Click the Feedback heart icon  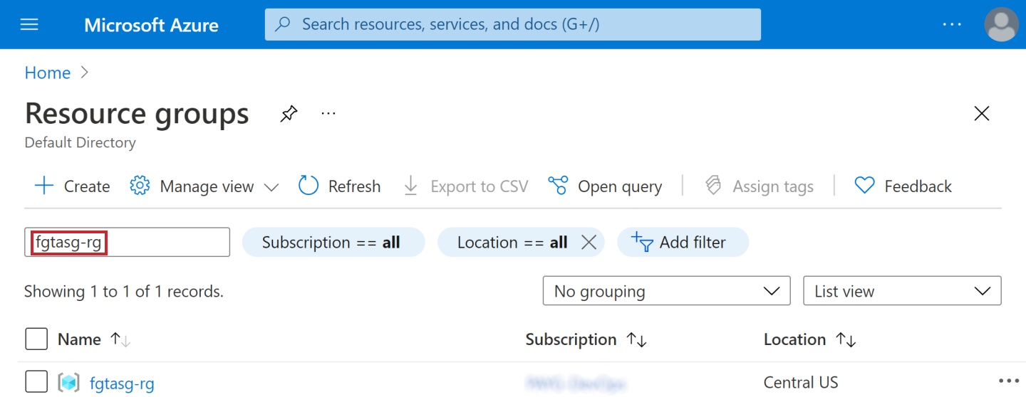point(864,186)
